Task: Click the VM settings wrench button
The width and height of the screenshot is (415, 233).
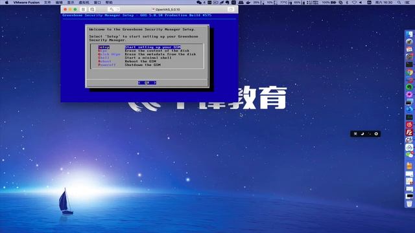Action: pyautogui.click(x=112, y=9)
